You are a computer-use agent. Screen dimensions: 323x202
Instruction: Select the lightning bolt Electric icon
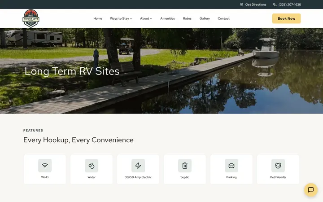[x=138, y=166]
